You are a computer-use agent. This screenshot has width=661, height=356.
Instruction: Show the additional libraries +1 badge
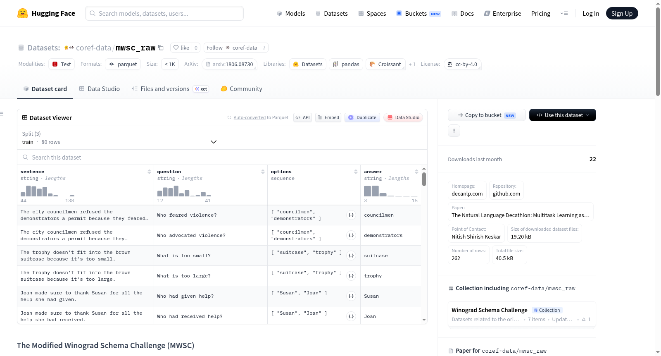coord(412,64)
